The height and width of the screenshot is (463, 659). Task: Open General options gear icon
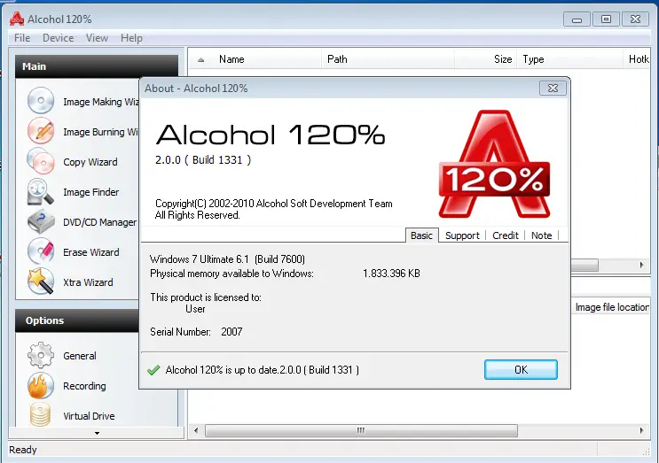coord(40,355)
